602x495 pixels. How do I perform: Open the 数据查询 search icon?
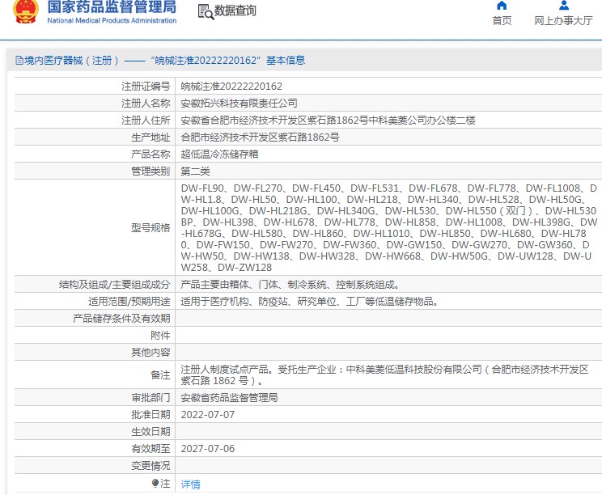pos(206,11)
